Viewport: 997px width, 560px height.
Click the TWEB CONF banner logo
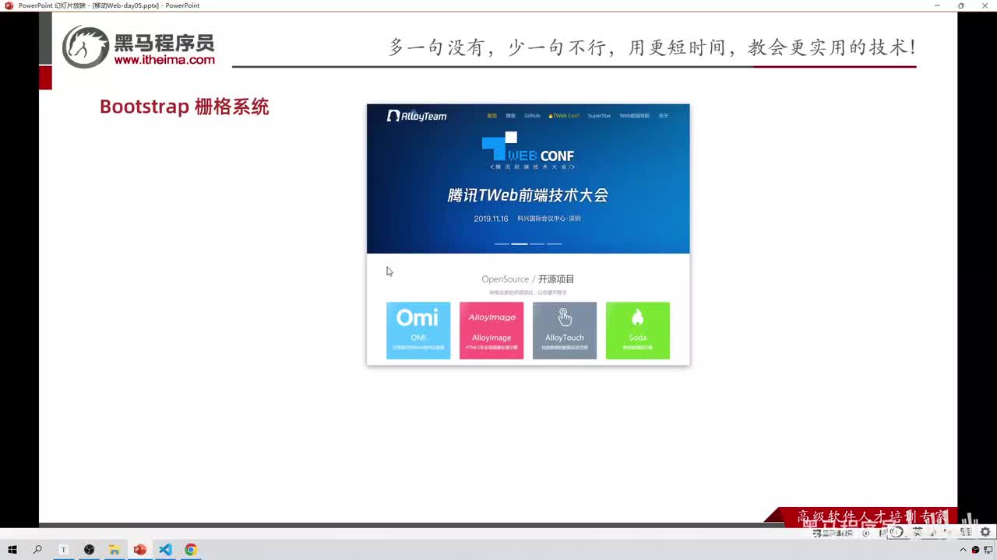click(528, 151)
